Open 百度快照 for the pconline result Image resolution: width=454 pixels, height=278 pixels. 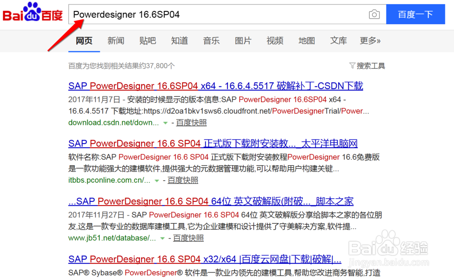click(183, 180)
